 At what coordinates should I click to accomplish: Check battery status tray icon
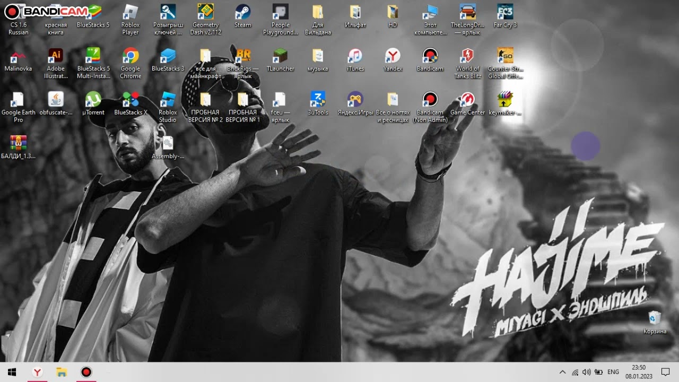click(x=599, y=372)
